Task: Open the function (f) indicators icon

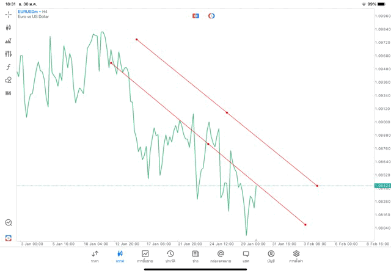Action: 9,67
